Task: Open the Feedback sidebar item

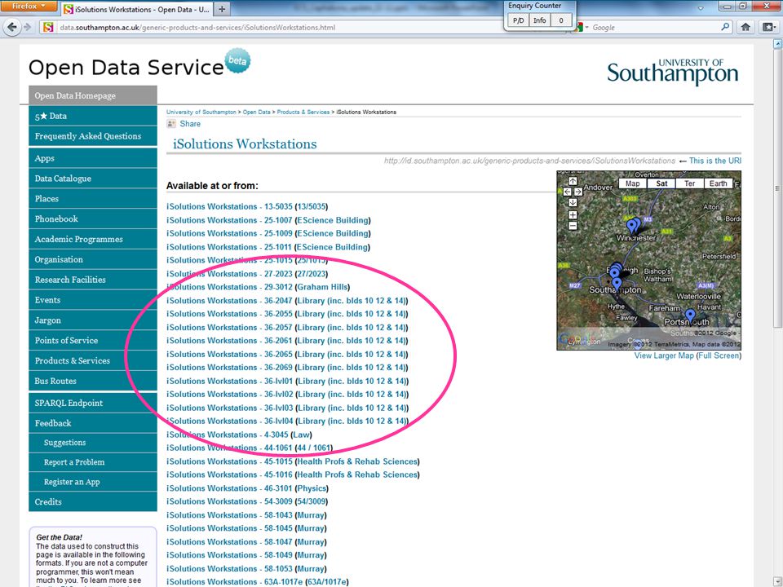Action: [x=93, y=423]
